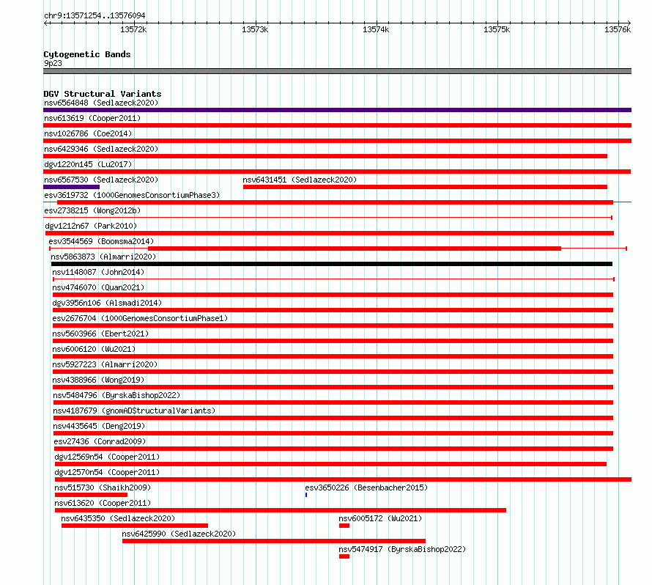
Task: Click the short red nsv515730 bar
Action: click(91, 495)
